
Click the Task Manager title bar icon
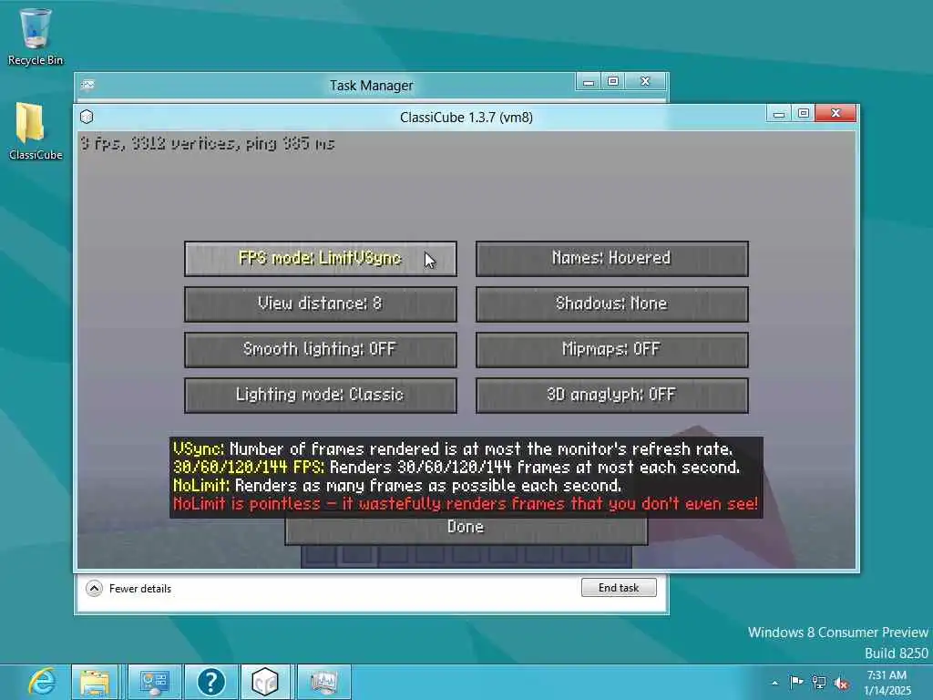(88, 85)
